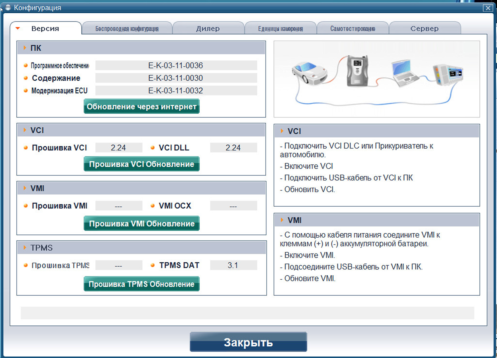Click the VMI module icon in the diagram
Viewport: 497px width, 358px height.
(448, 74)
